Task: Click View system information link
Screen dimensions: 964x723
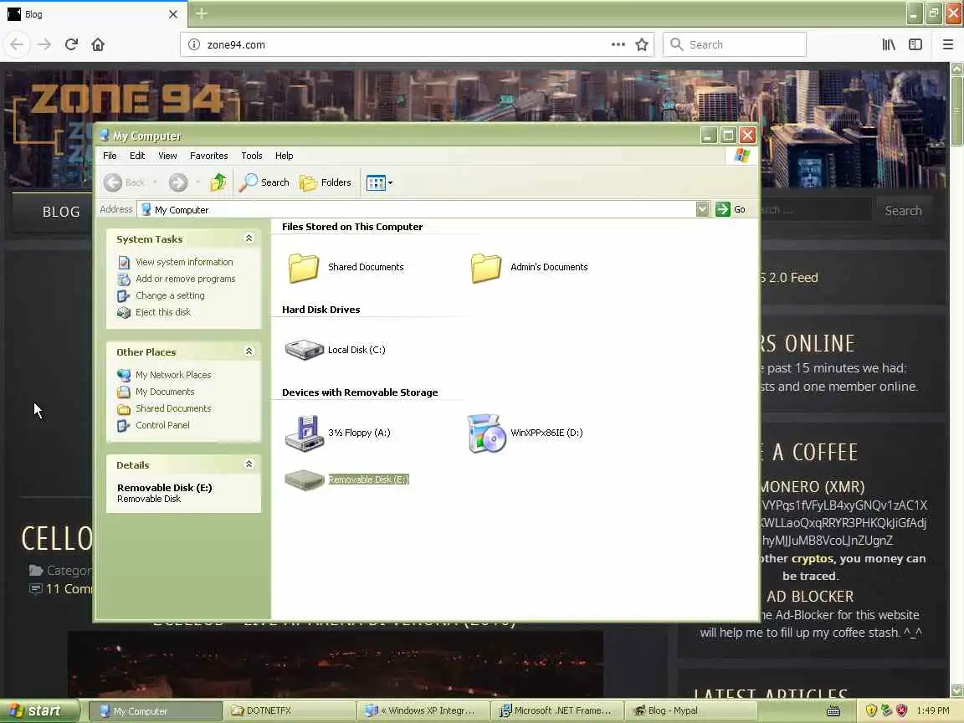Action: 184,262
